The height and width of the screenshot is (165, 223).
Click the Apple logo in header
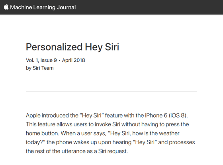[6, 7]
